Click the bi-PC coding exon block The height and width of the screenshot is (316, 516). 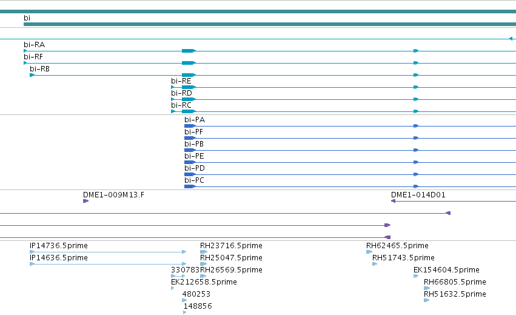point(190,186)
